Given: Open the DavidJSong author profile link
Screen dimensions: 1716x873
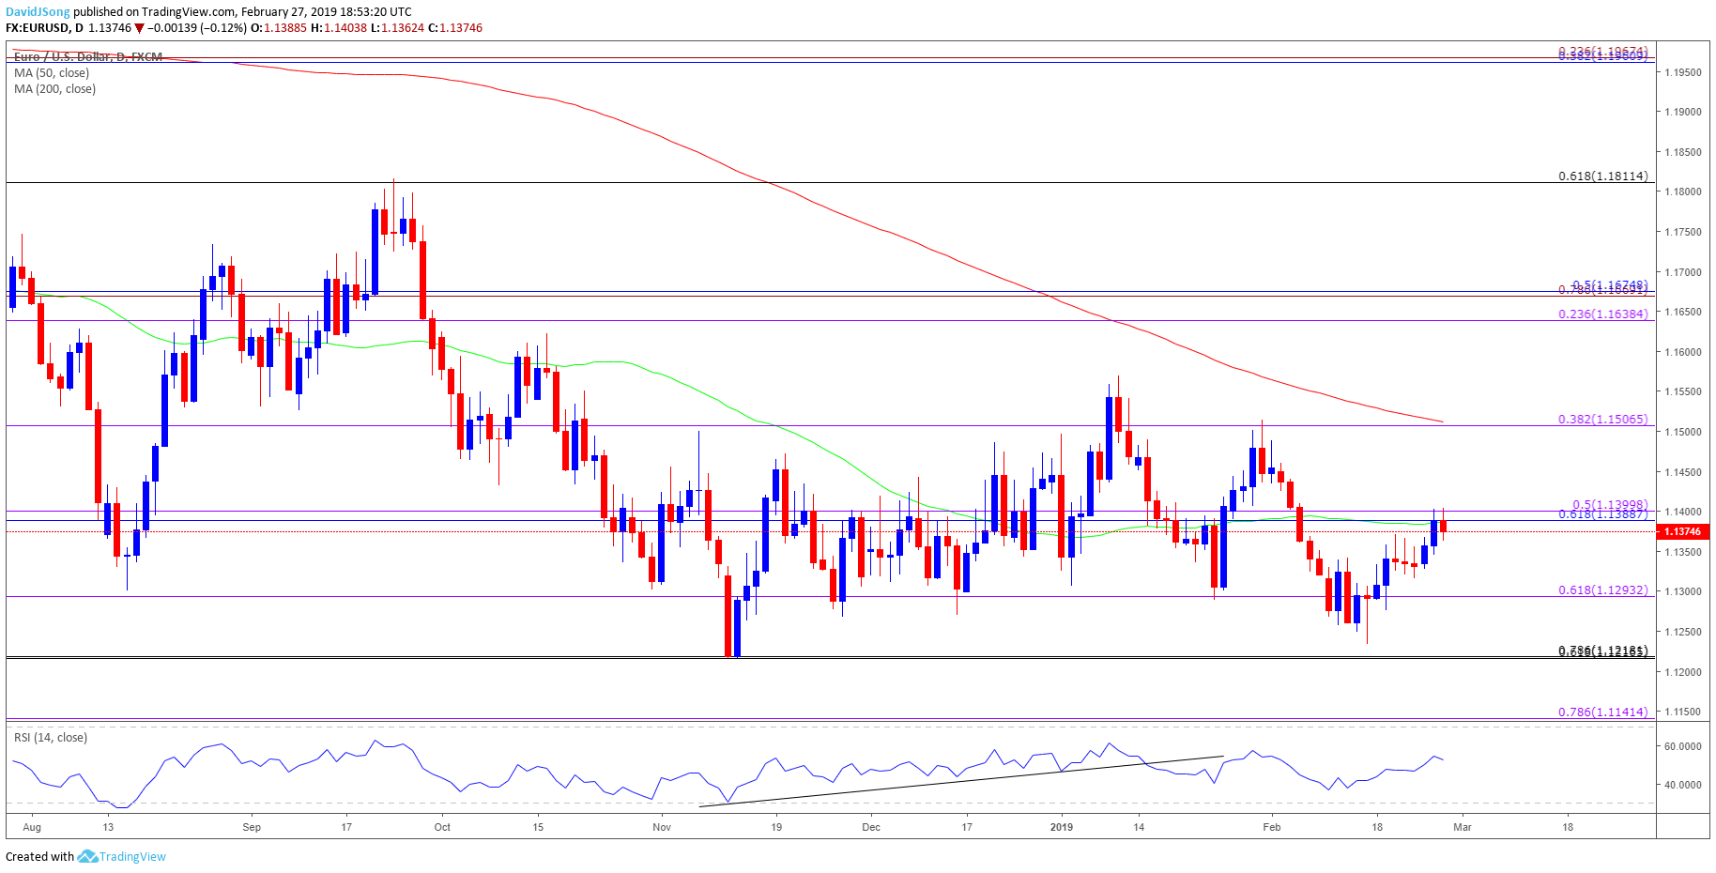Looking at the screenshot, I should [x=38, y=12].
